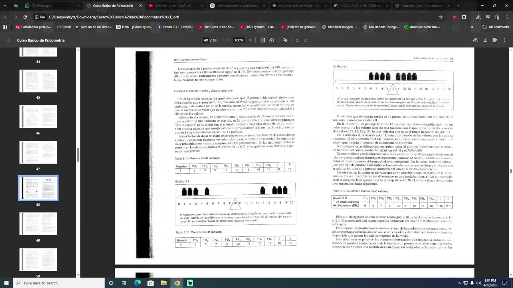Image resolution: width=513 pixels, height=288 pixels.
Task: Open the Windows Start menu
Action: pyautogui.click(x=6, y=283)
